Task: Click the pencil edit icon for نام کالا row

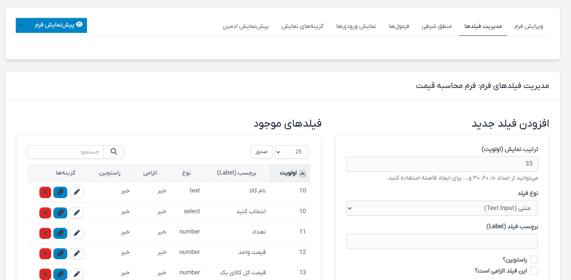Action: (77, 192)
